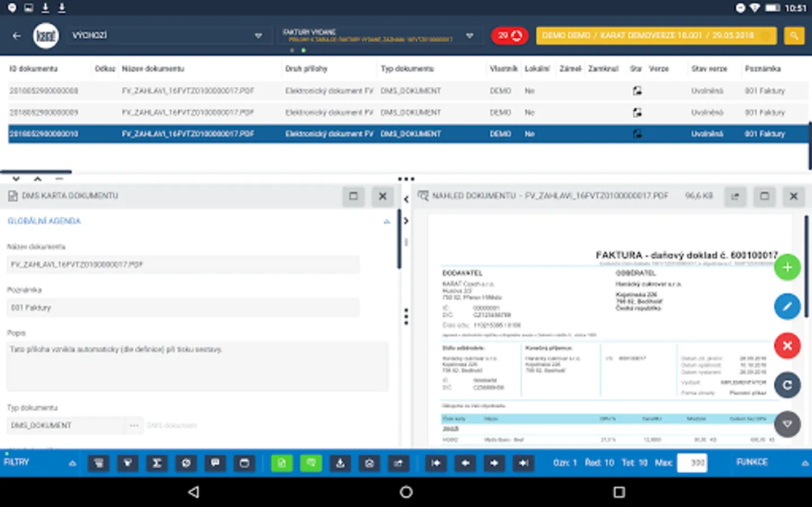Toggle the green document preview button
Screen dimensions: 812x507
pyautogui.click(x=283, y=462)
